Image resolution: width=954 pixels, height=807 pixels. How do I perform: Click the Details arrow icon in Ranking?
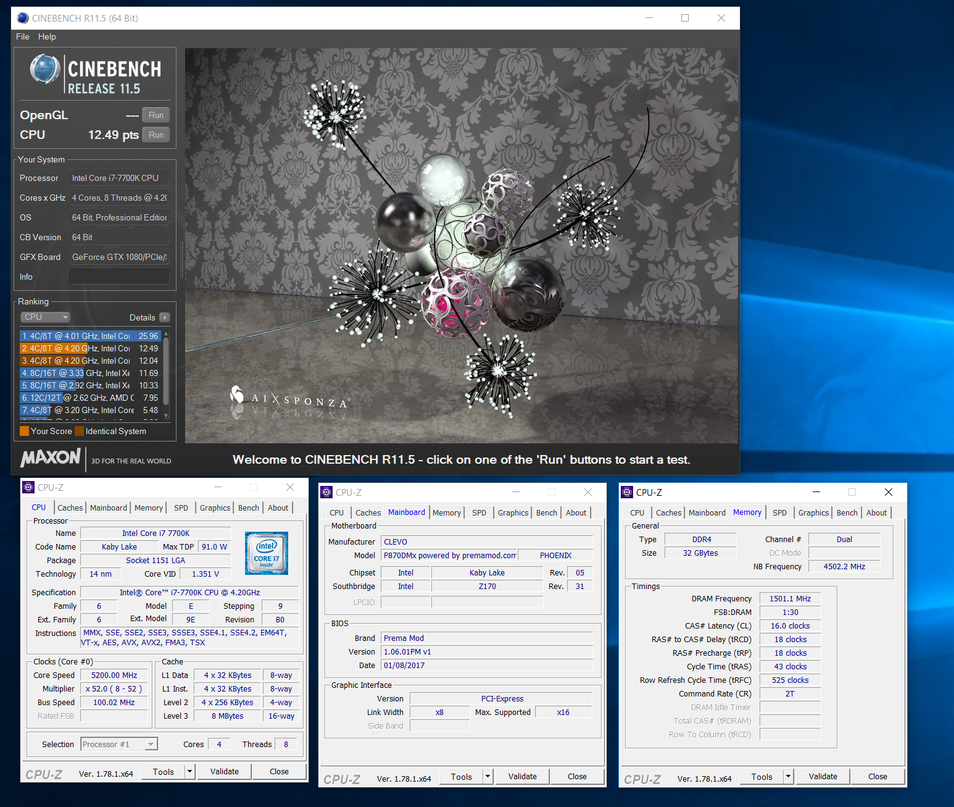click(x=164, y=317)
